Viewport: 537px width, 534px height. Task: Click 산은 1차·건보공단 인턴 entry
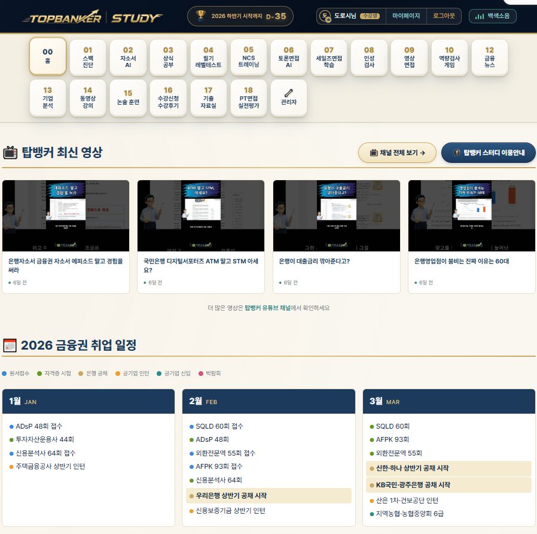[x=407, y=500]
